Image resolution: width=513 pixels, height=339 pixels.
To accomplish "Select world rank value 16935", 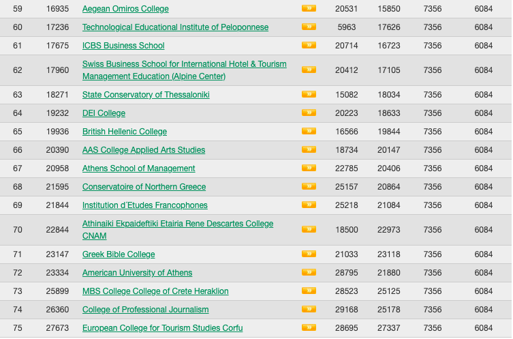I will tap(58, 9).
